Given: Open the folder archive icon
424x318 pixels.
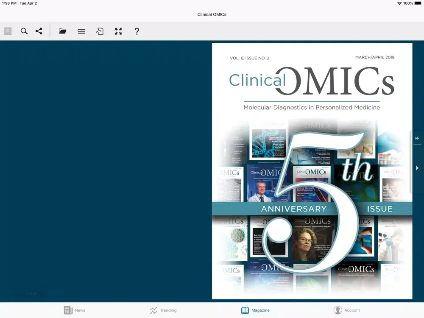Looking at the screenshot, I should (62, 31).
